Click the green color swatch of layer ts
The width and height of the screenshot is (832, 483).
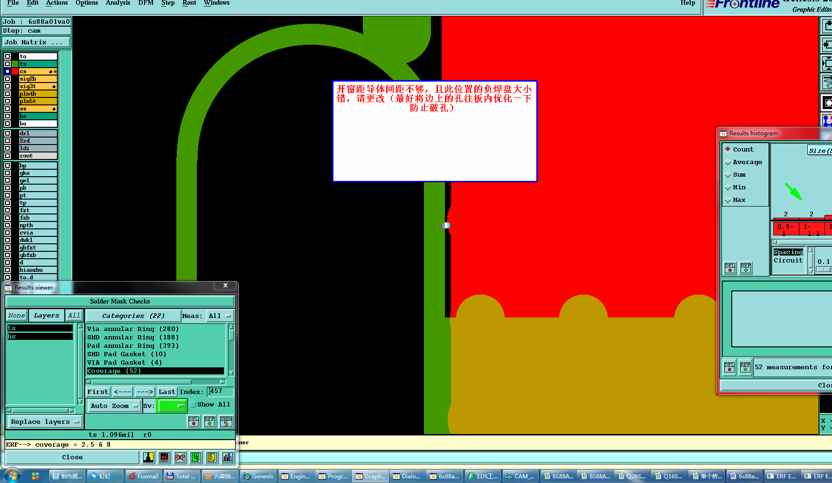tap(15, 64)
